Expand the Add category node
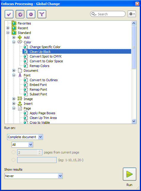This screenshot has height=191, width=141. point(14,37)
